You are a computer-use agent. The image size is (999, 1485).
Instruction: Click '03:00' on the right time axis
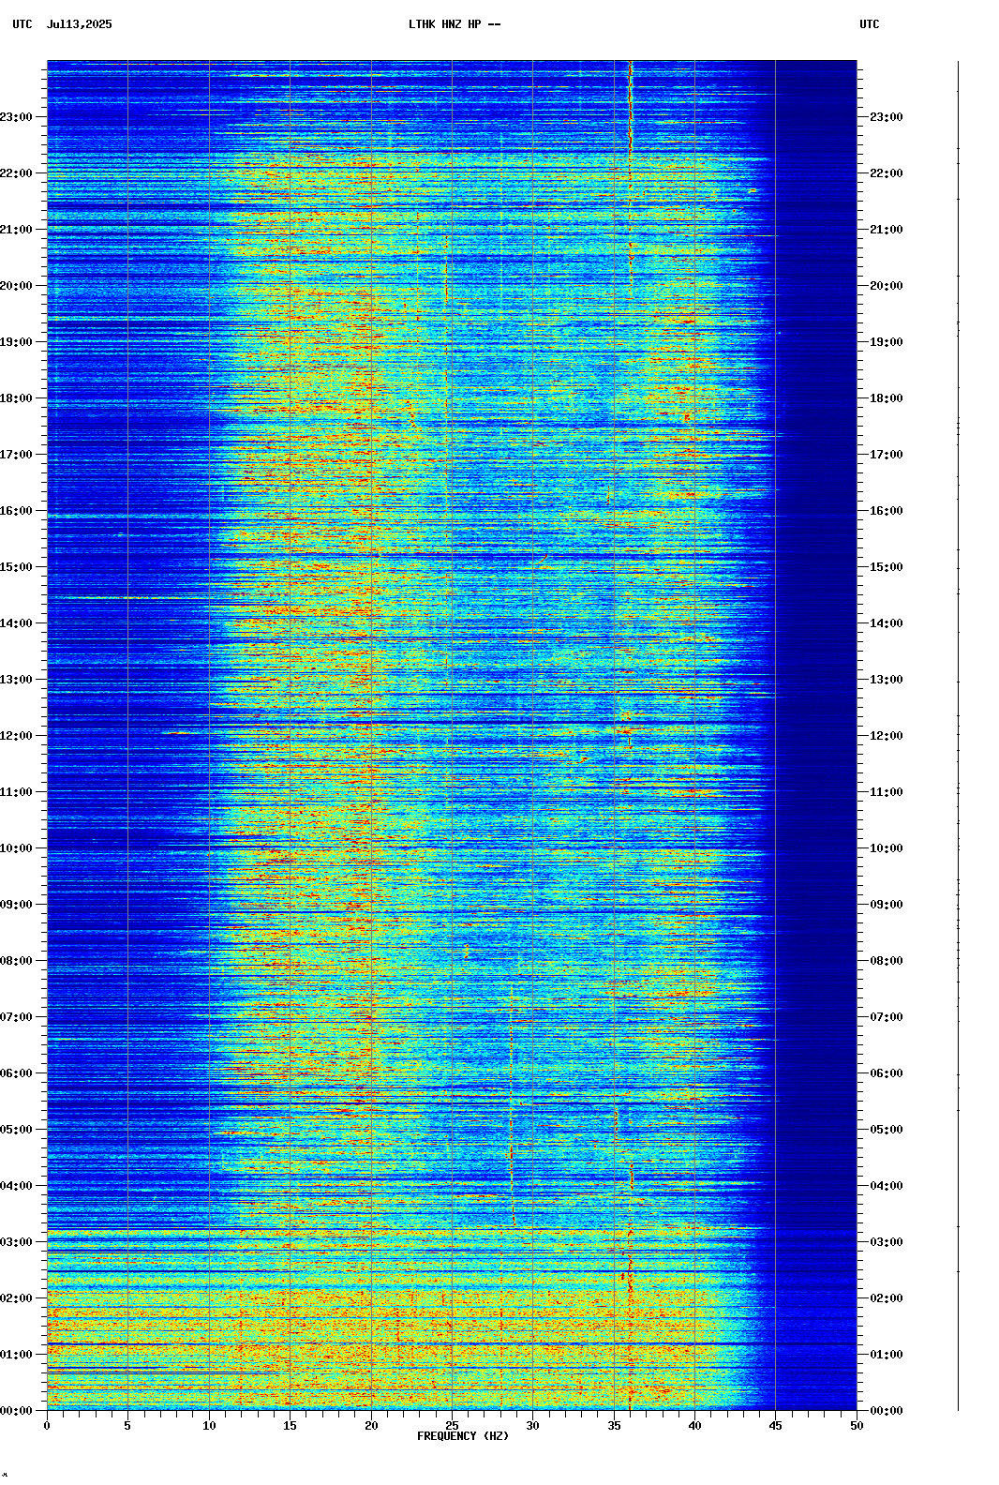[x=887, y=1242]
